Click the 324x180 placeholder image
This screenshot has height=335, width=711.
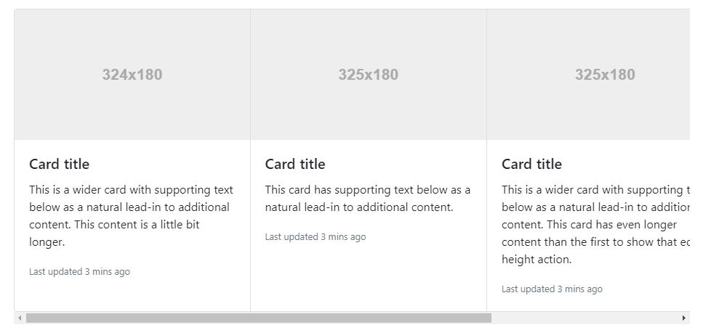click(x=132, y=75)
